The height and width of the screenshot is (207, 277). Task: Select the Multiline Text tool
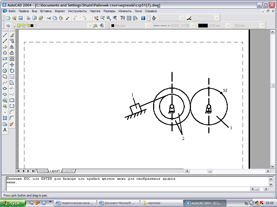coord(5,130)
